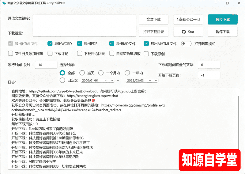Click log line 开始获取秘钥...
Viewport: 245px width, 174px height.
click(23, 115)
